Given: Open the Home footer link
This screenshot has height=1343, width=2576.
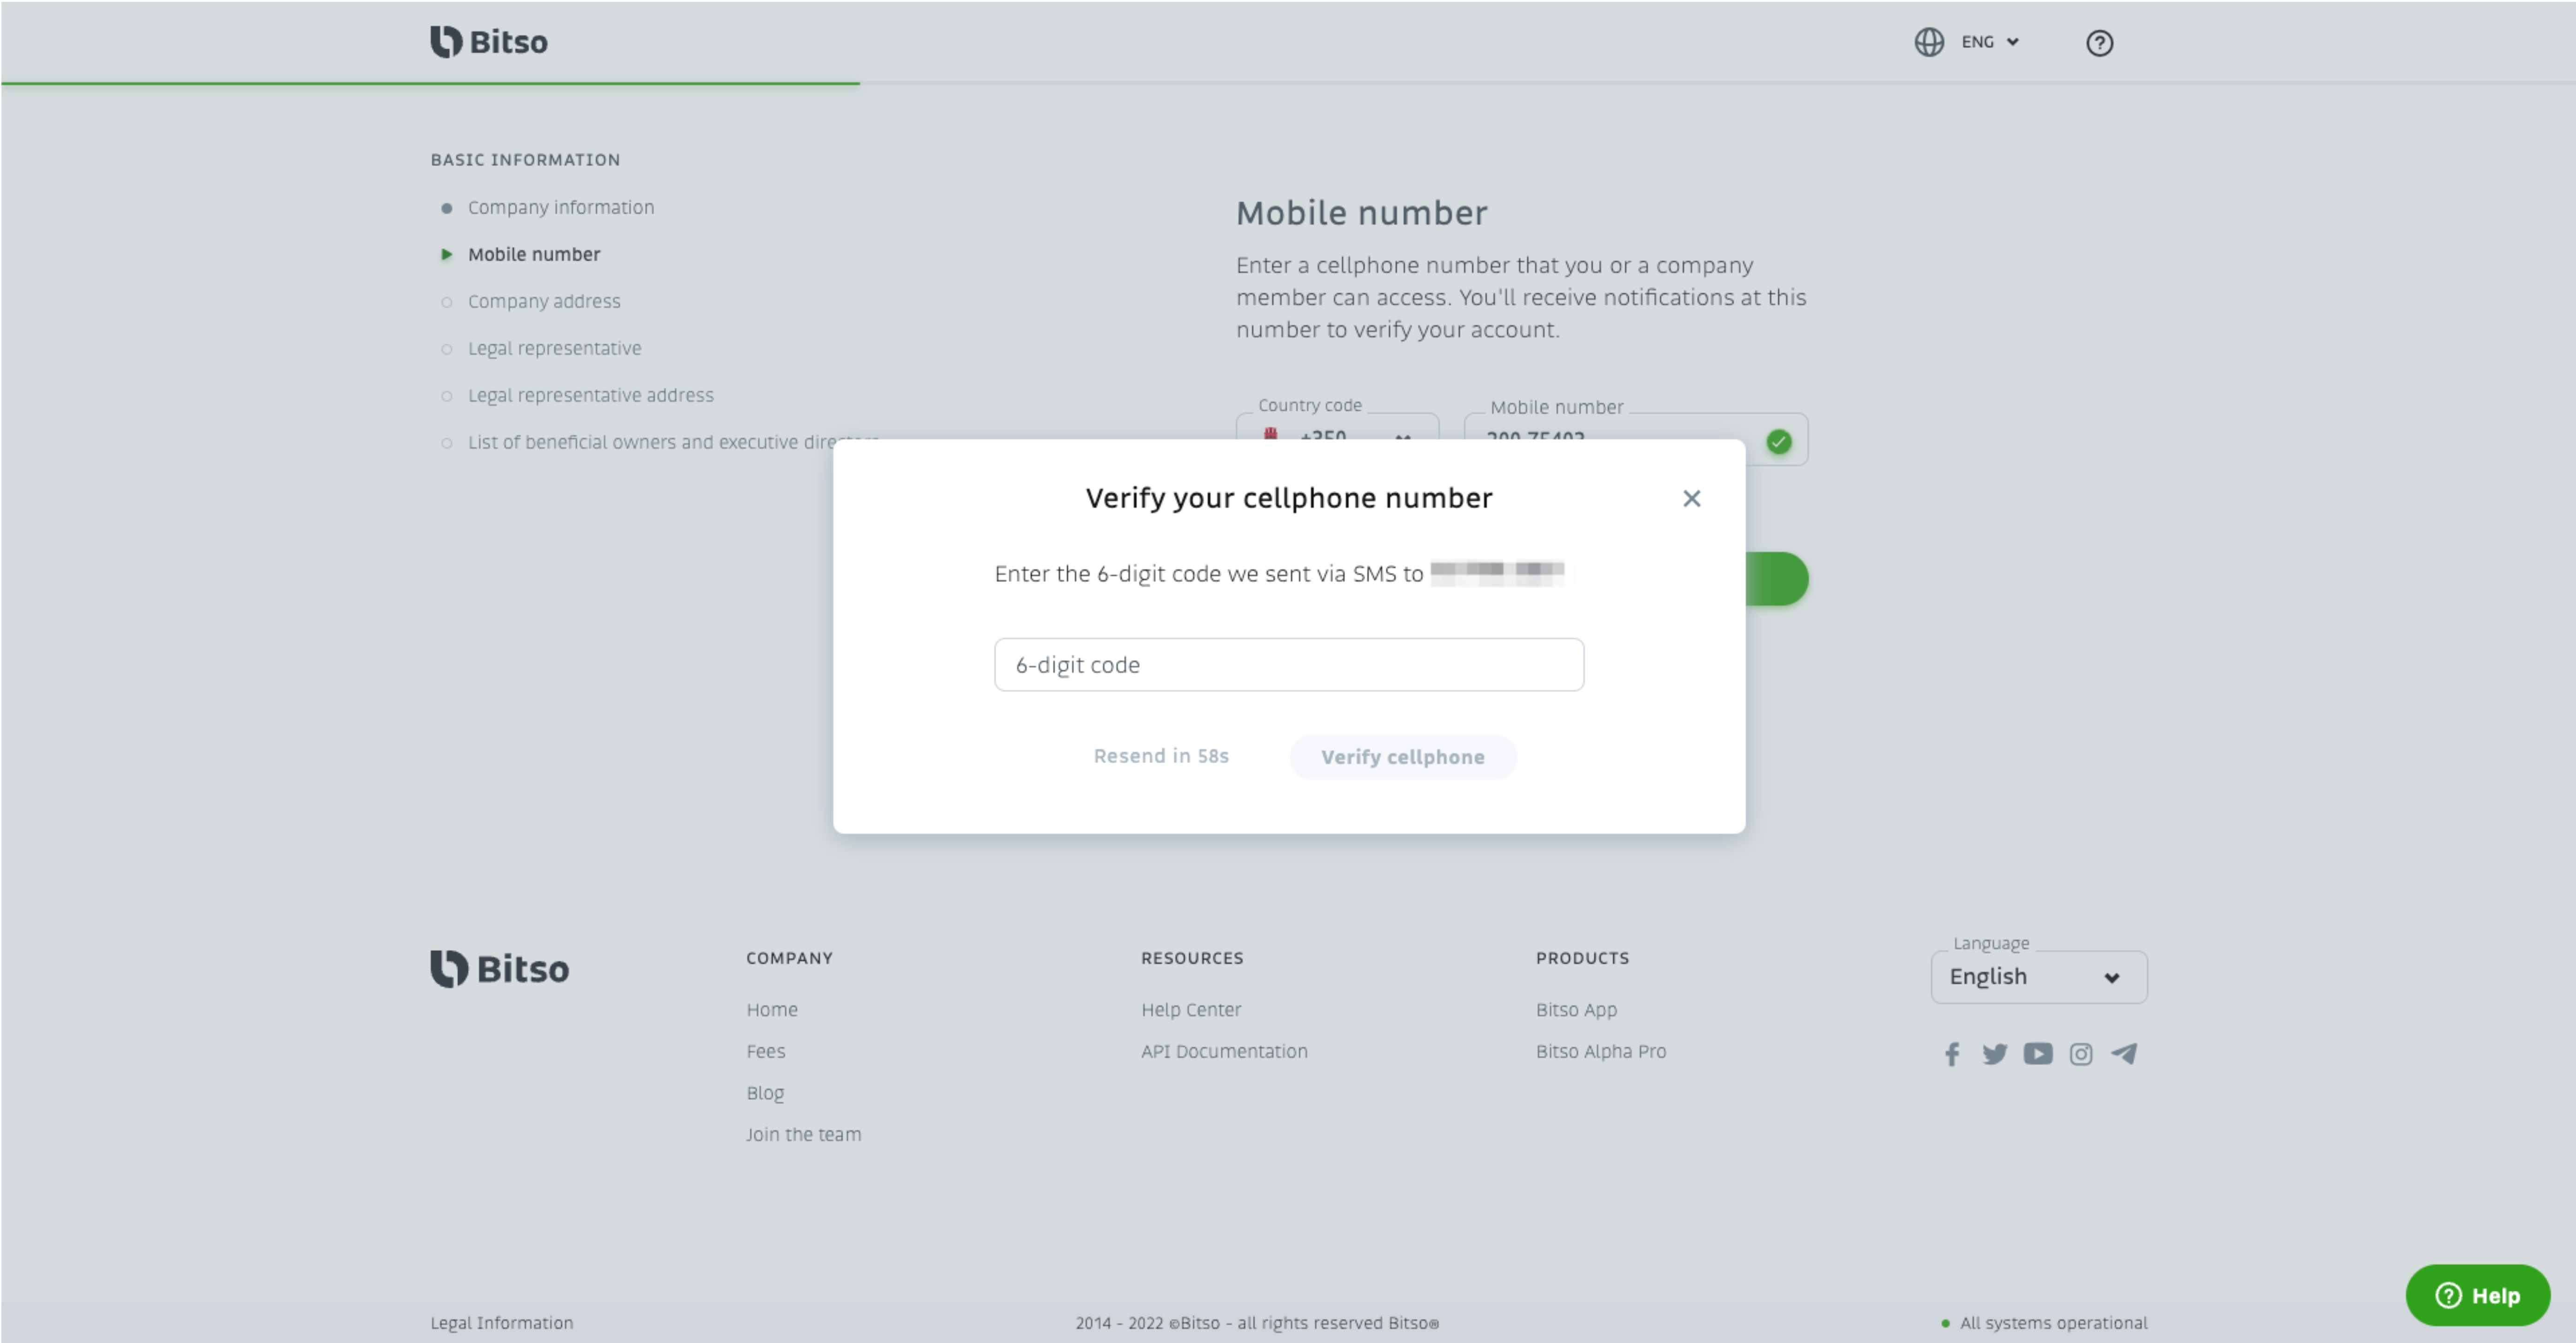Looking at the screenshot, I should (x=772, y=1010).
